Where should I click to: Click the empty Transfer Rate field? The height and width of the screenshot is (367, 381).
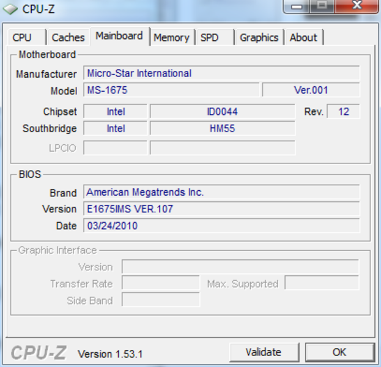click(x=161, y=283)
